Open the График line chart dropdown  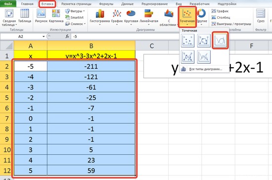click(x=117, y=17)
